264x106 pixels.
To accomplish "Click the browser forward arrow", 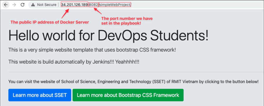I will (x=14, y=5).
